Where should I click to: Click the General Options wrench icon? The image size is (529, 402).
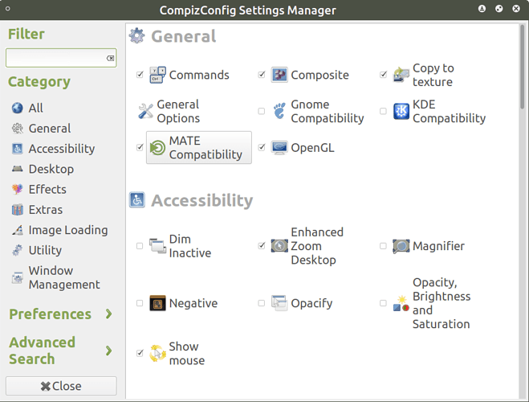point(146,111)
